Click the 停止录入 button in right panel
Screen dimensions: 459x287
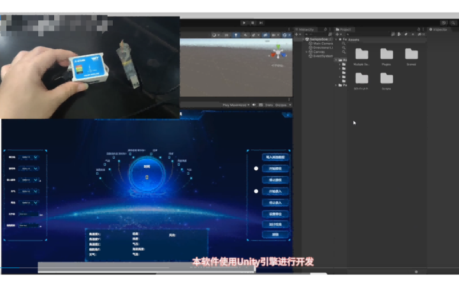click(275, 203)
